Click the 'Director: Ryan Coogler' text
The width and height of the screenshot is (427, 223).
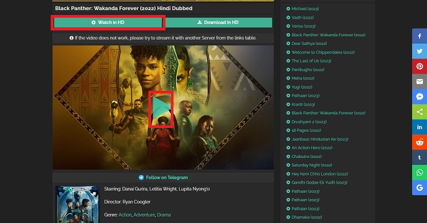tap(127, 202)
